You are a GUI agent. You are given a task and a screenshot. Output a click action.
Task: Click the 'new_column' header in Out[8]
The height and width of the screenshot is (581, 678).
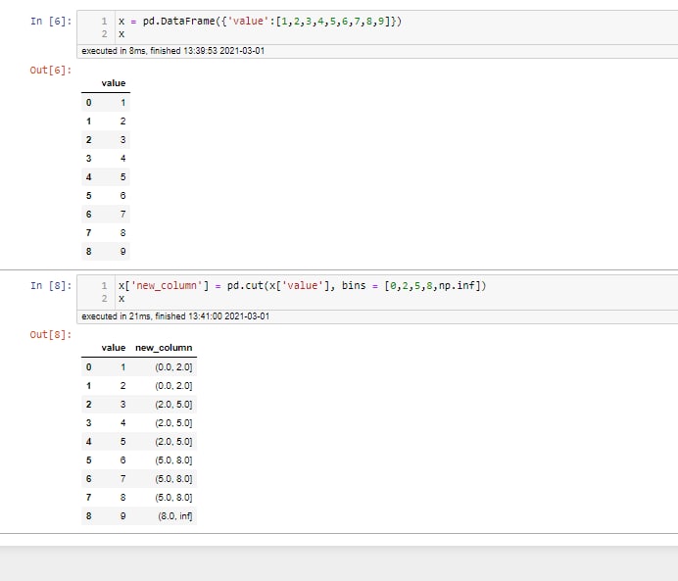pos(164,348)
